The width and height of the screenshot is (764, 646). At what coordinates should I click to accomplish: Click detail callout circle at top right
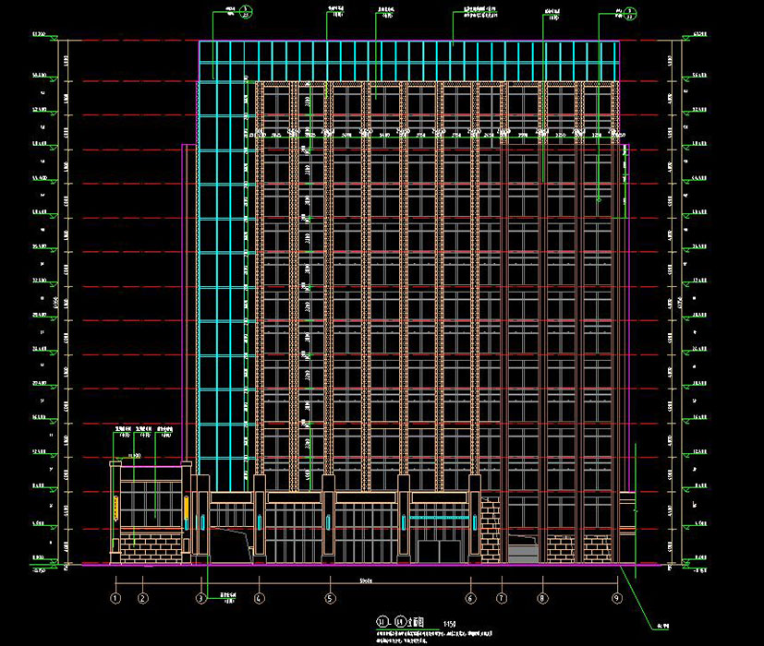630,13
